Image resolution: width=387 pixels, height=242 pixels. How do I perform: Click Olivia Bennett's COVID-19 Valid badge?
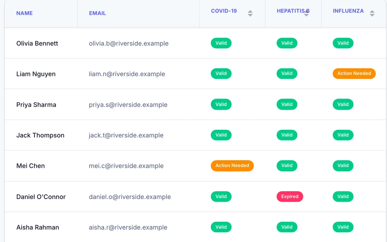pyautogui.click(x=221, y=43)
